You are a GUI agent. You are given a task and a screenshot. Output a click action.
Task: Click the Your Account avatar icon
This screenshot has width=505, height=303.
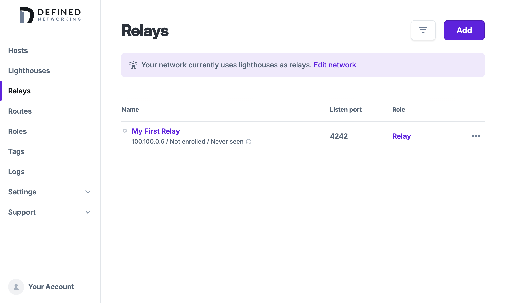(x=16, y=287)
